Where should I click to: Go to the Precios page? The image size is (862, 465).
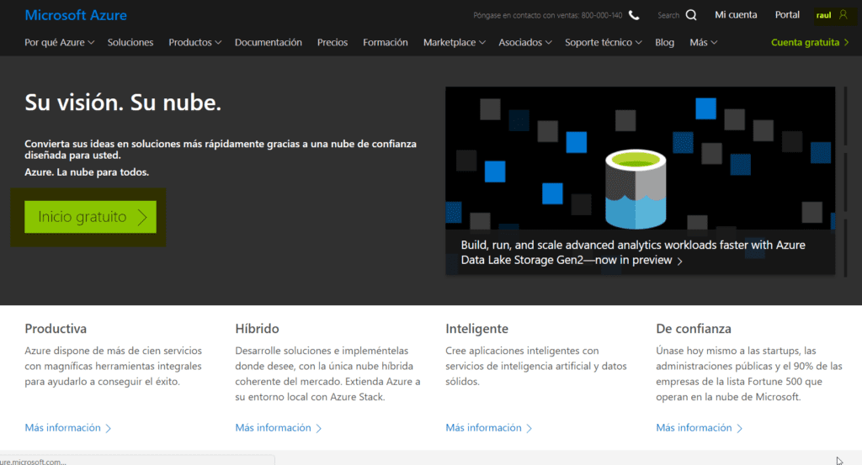click(332, 42)
